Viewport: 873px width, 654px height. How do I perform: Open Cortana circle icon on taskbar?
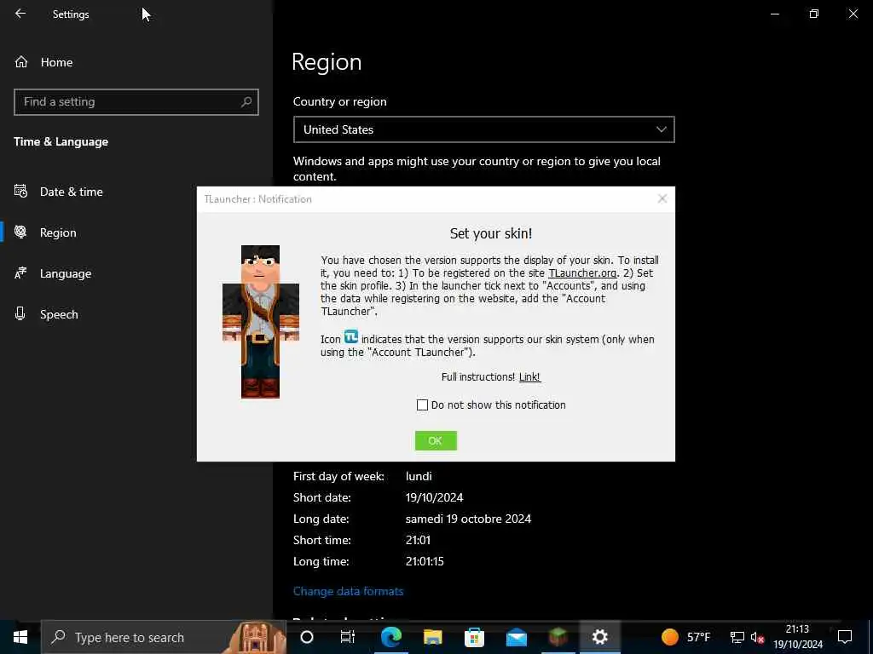point(307,637)
